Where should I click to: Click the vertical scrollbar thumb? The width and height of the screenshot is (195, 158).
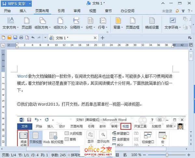pyautogui.click(x=191, y=56)
